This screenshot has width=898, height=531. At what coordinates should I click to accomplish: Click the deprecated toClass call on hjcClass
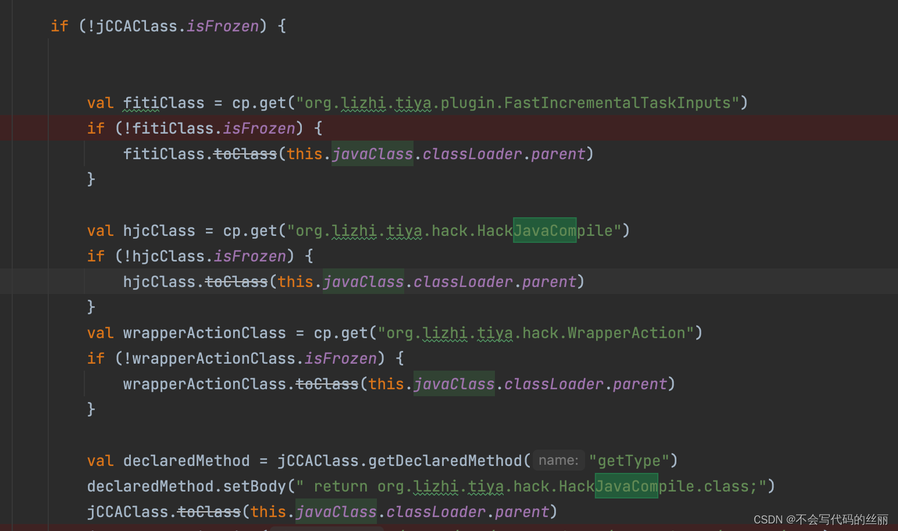coord(236,282)
